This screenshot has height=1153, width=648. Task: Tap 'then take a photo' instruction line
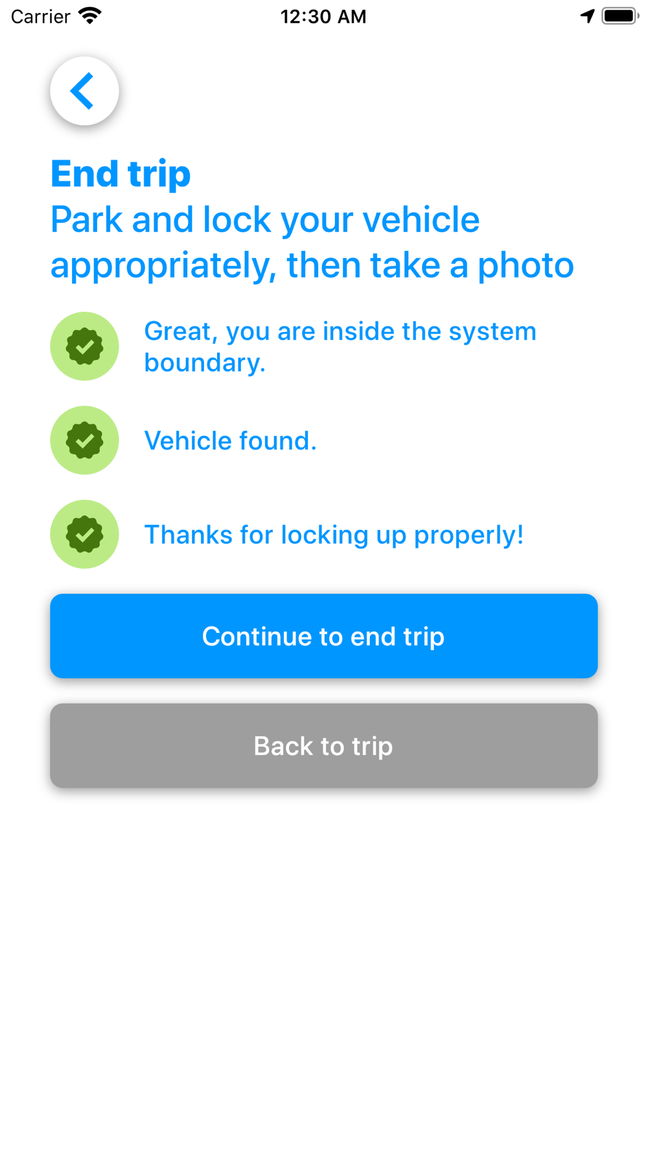(430, 265)
